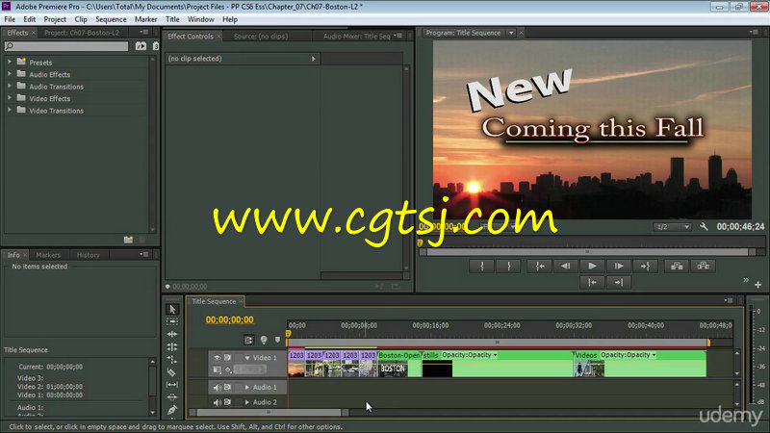Toggle track lock box for Video 1
Image resolution: width=770 pixels, height=433 pixels.
pos(238,357)
